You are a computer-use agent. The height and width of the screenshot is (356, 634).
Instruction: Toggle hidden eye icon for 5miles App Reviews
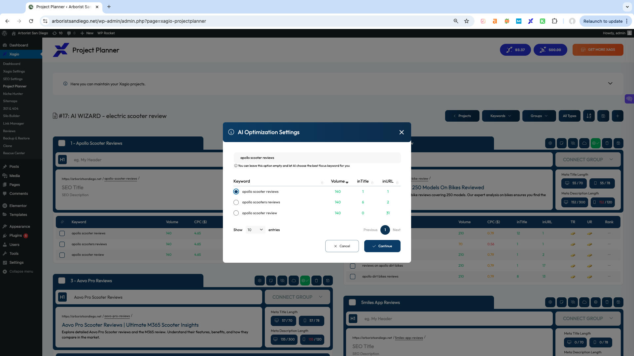[x=573, y=302]
